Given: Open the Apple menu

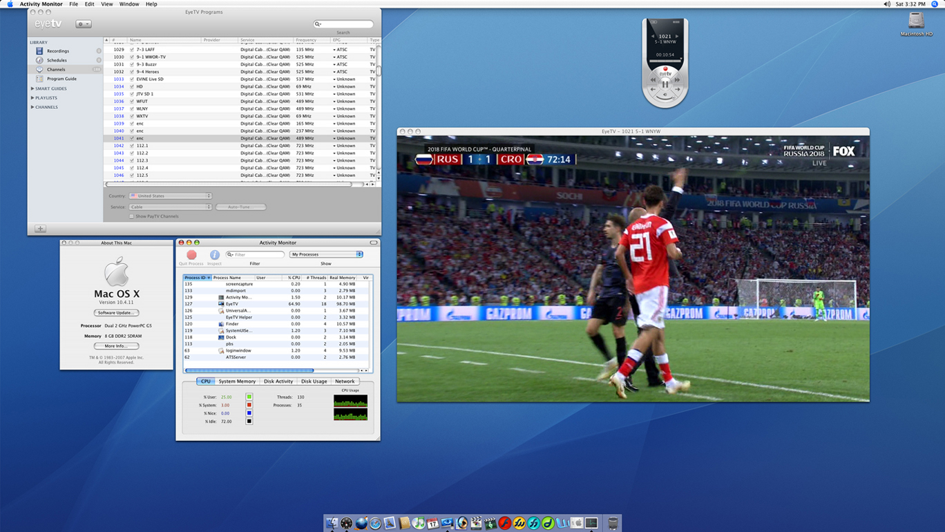Looking at the screenshot, I should (10, 4).
